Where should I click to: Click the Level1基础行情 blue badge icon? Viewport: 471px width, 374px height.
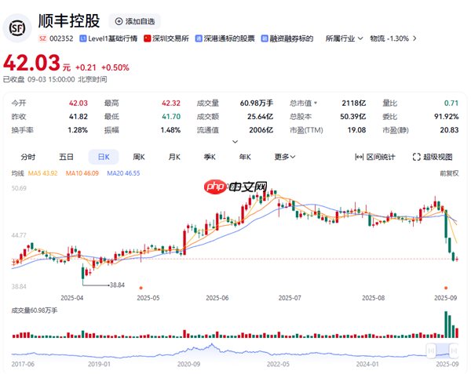coord(83,38)
